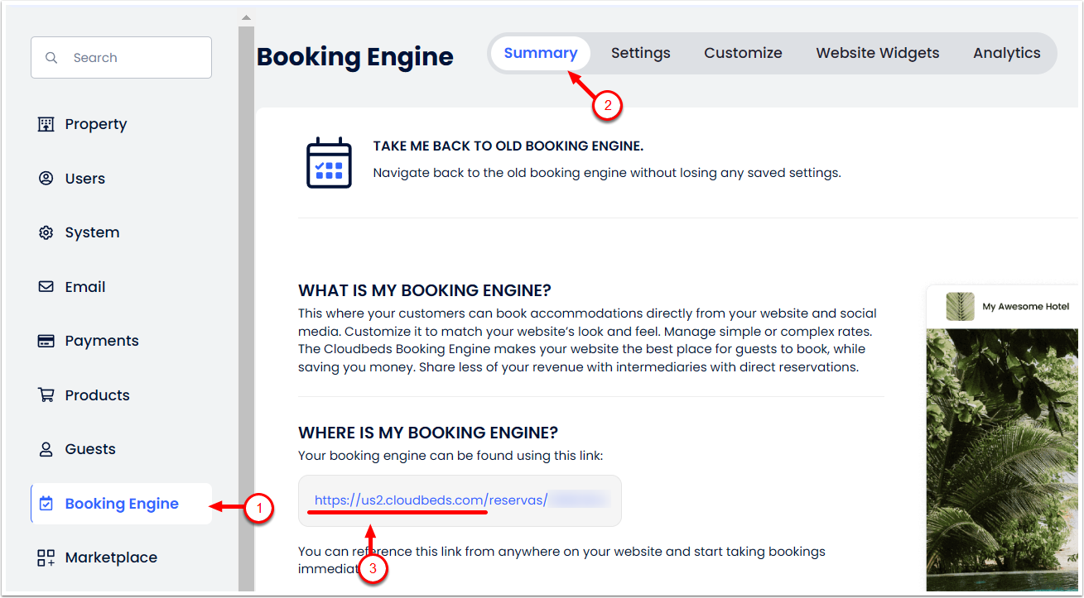This screenshot has height=598, width=1084.
Task: Click the Marketplace grid icon
Action: click(46, 557)
